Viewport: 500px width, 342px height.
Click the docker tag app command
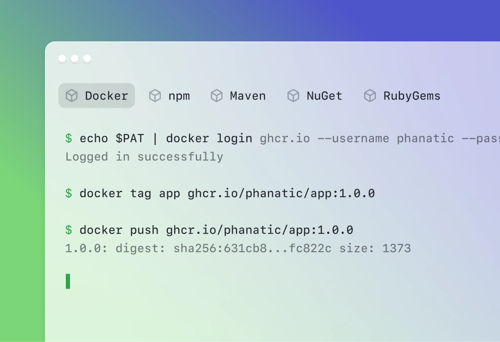220,193
